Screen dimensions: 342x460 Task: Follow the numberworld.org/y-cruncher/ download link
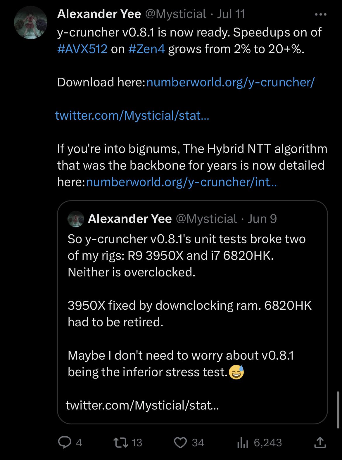click(x=230, y=82)
